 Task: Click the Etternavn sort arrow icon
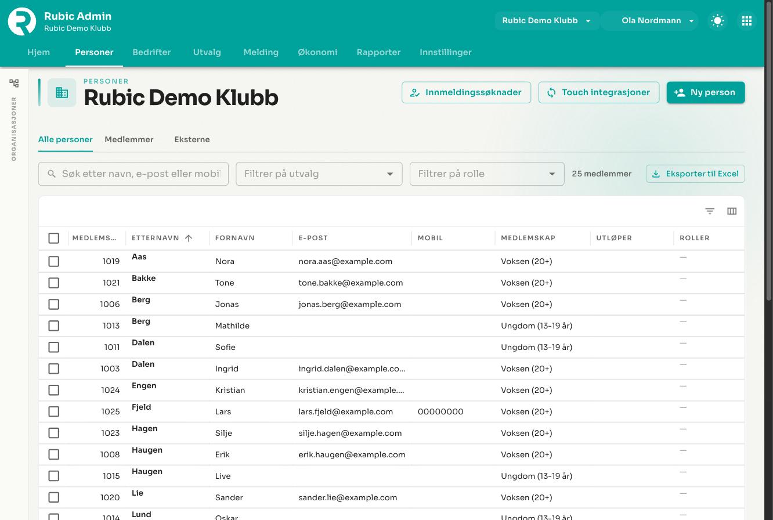click(189, 238)
